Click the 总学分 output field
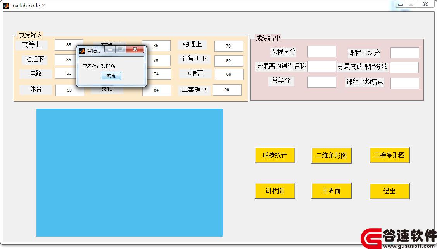The width and height of the screenshot is (437, 249). (x=321, y=82)
